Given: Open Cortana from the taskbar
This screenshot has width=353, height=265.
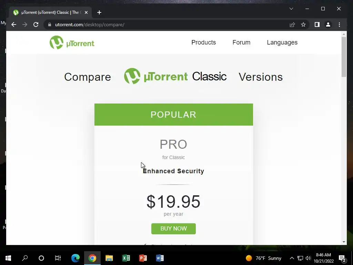Looking at the screenshot, I should tap(41, 258).
